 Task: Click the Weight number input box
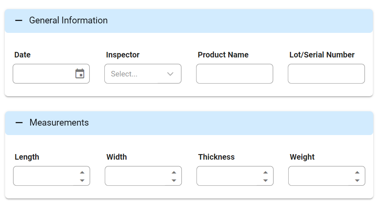tap(319, 176)
